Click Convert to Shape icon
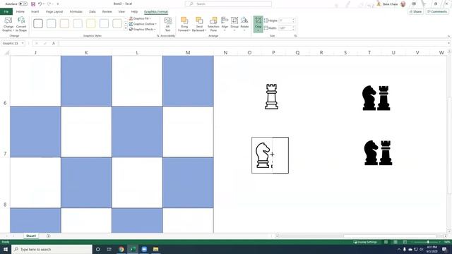 [21, 20]
